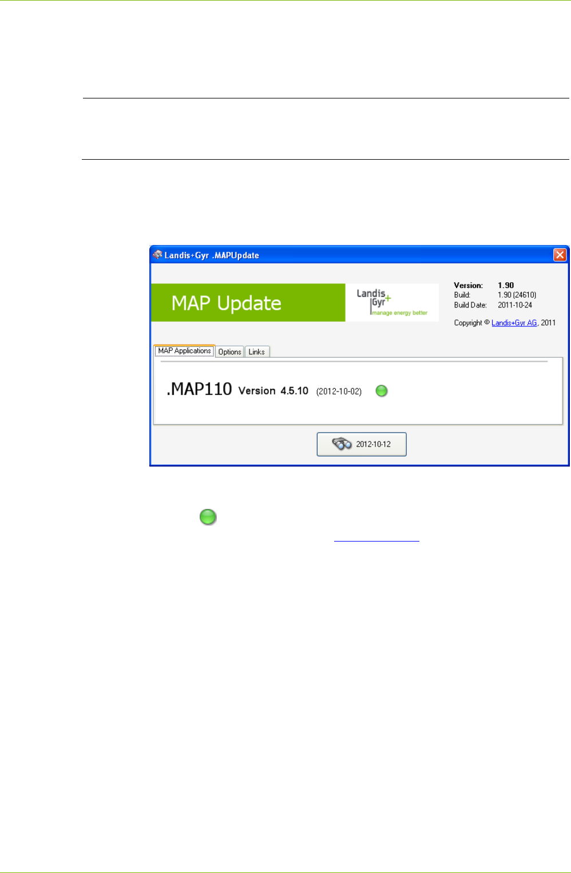
Task: Click the green status indicator beside .MAP110
Action: (x=382, y=391)
